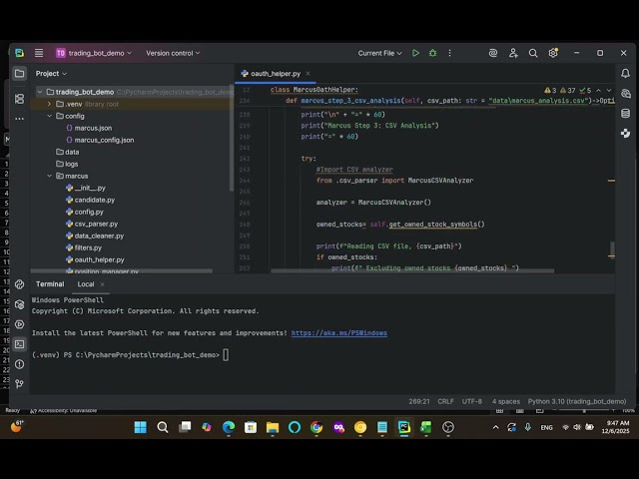Run the current file
Viewport: 639px width, 479px height.
[415, 53]
